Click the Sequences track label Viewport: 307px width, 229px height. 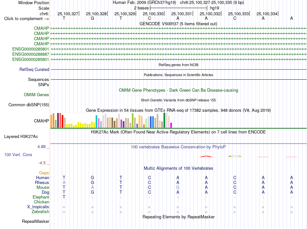tap(38, 79)
